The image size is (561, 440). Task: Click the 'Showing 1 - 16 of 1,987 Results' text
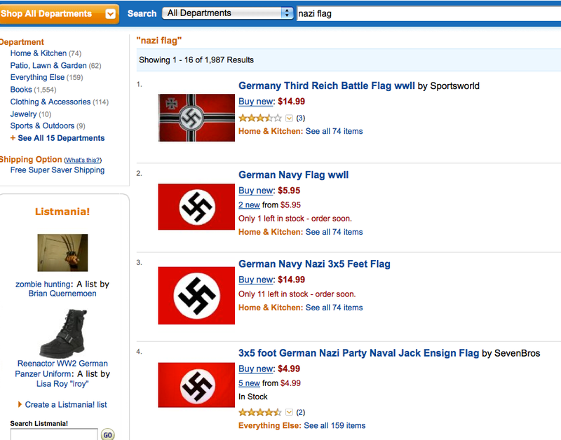[196, 60]
